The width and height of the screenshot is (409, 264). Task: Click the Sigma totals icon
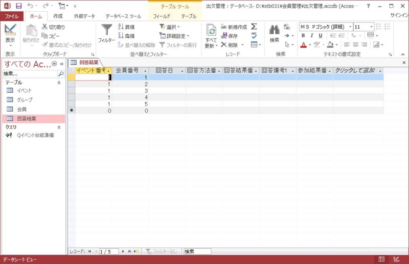254,27
